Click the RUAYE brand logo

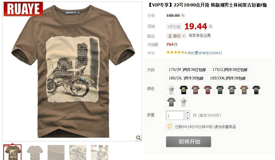[x=23, y=9]
